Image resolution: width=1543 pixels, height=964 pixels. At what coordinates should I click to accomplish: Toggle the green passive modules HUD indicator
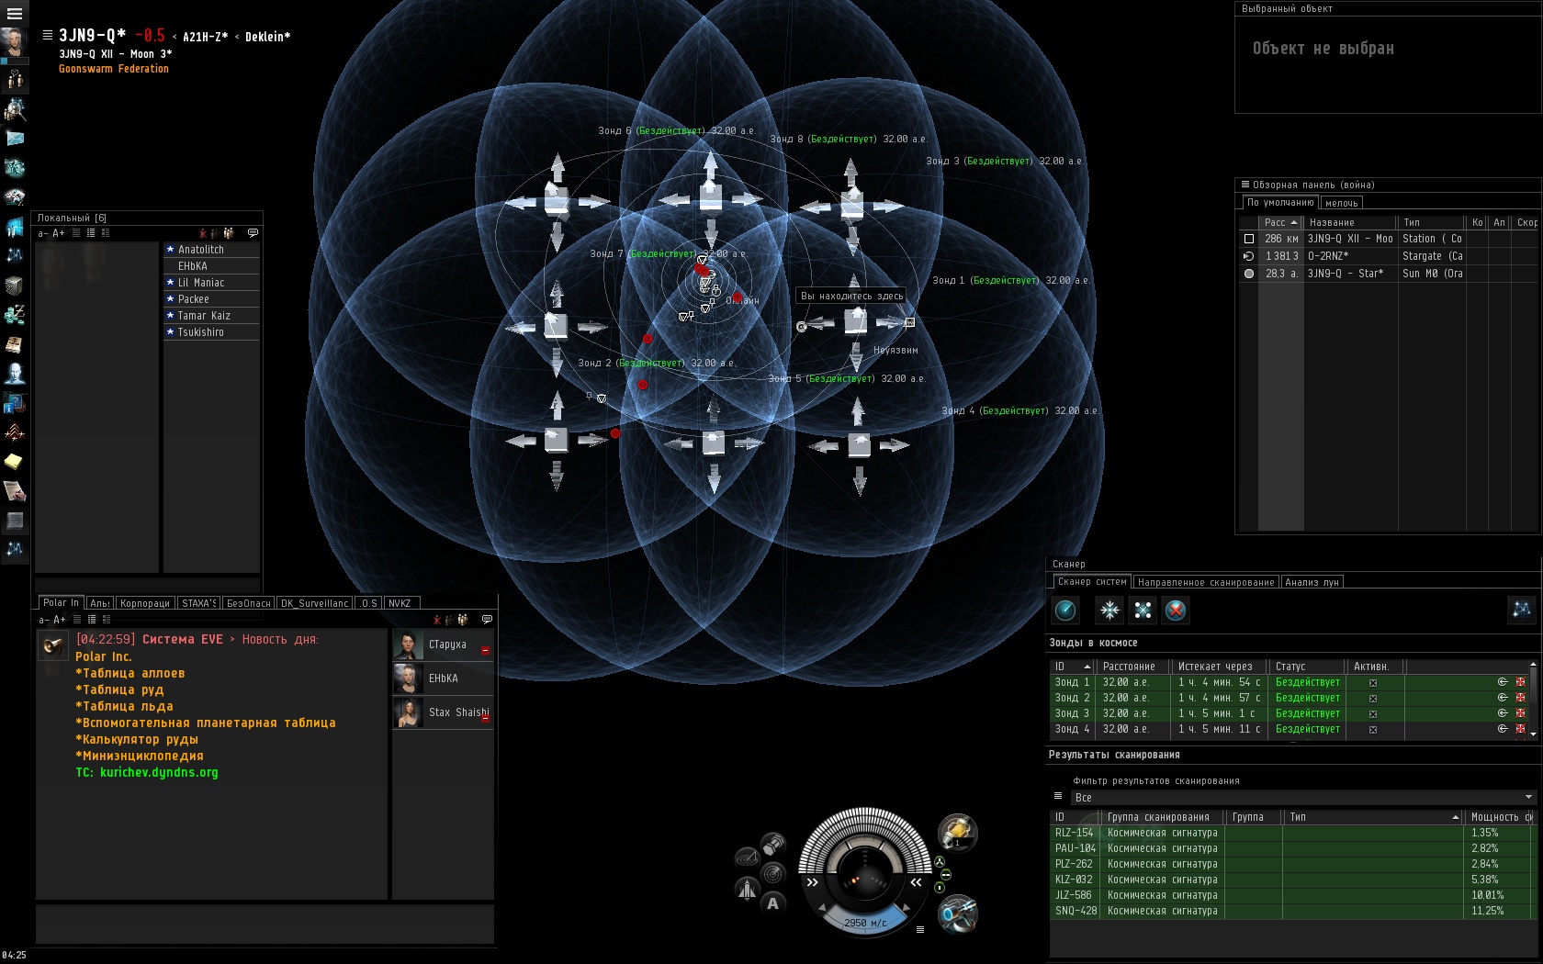(940, 862)
